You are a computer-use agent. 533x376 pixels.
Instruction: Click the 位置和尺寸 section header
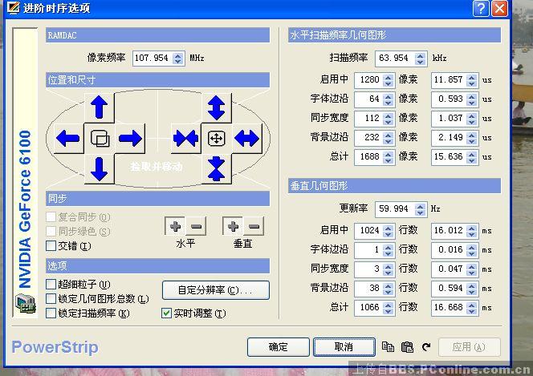(157, 80)
